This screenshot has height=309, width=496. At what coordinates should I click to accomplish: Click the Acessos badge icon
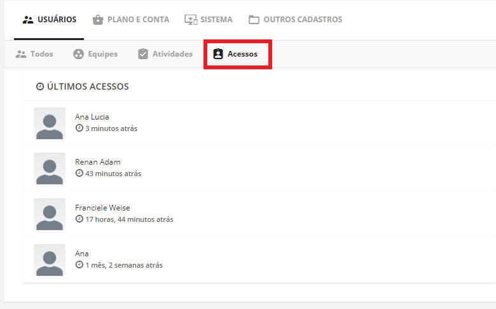[218, 54]
